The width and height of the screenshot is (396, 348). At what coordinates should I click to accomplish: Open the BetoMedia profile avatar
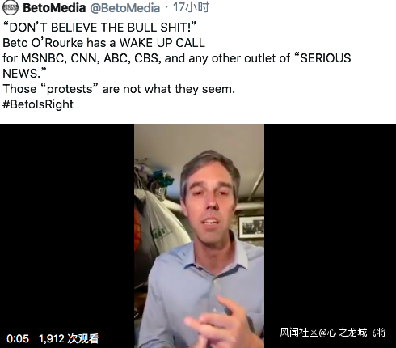coord(11,7)
